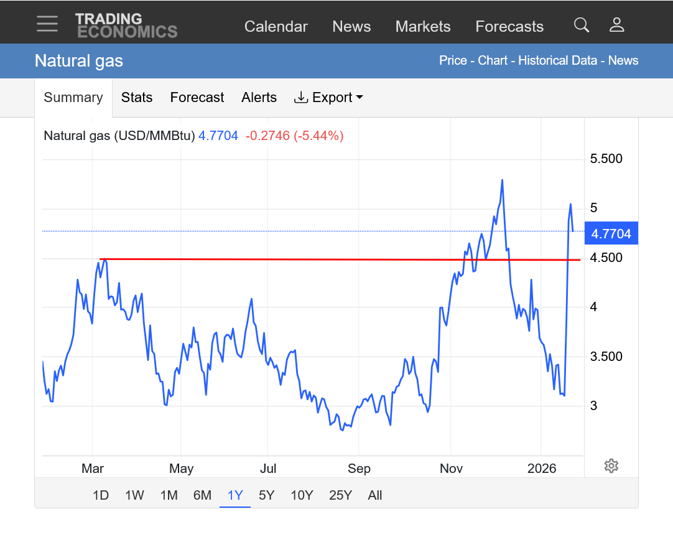Expand the Export dropdown
The width and height of the screenshot is (673, 537).
(x=328, y=98)
